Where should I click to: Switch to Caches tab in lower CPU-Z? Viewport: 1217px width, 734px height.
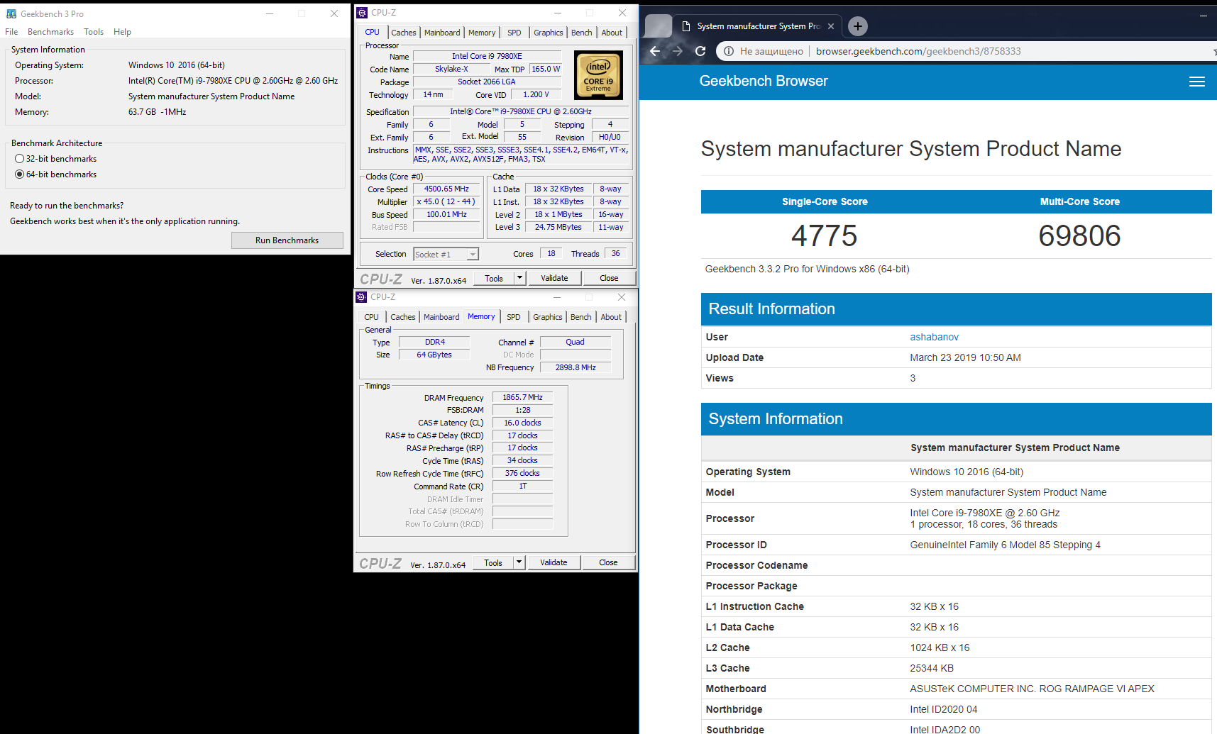pos(403,317)
